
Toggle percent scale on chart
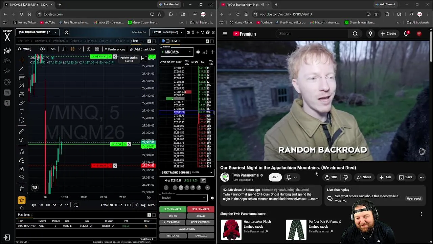point(137,205)
